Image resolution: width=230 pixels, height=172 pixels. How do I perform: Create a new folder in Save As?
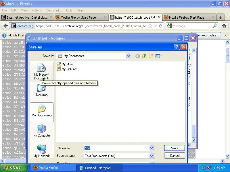click(151, 56)
